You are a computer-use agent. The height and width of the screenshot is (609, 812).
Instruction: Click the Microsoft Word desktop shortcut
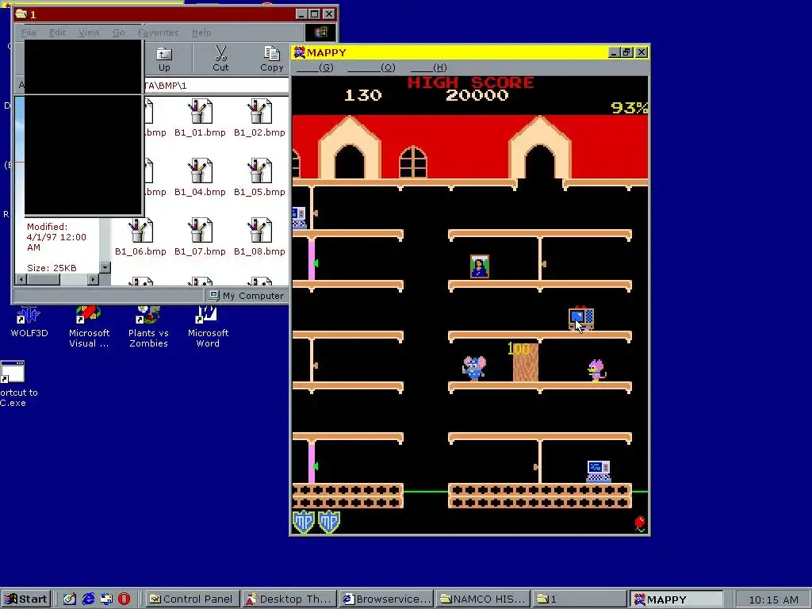coord(208,327)
